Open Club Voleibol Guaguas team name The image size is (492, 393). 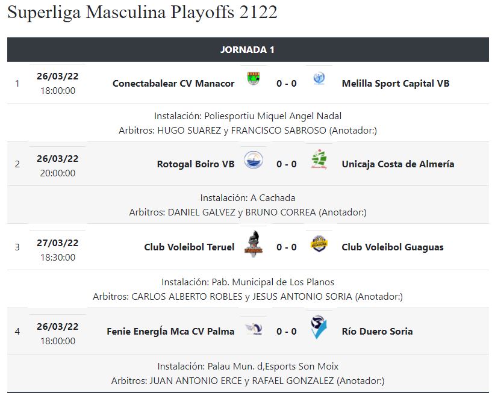pyautogui.click(x=392, y=247)
